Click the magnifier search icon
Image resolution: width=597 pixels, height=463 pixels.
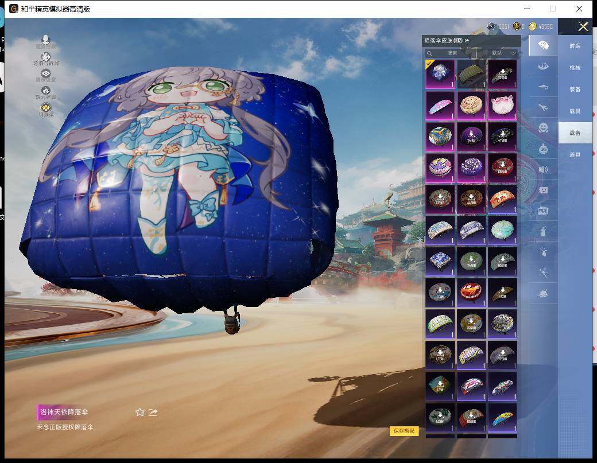429,53
